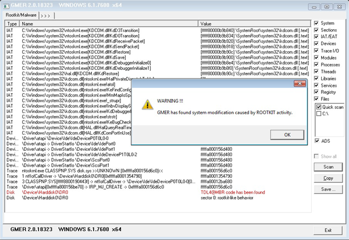The width and height of the screenshot is (349, 240).
Task: Select the hal.dll KdRestore row
Action: (158, 73)
